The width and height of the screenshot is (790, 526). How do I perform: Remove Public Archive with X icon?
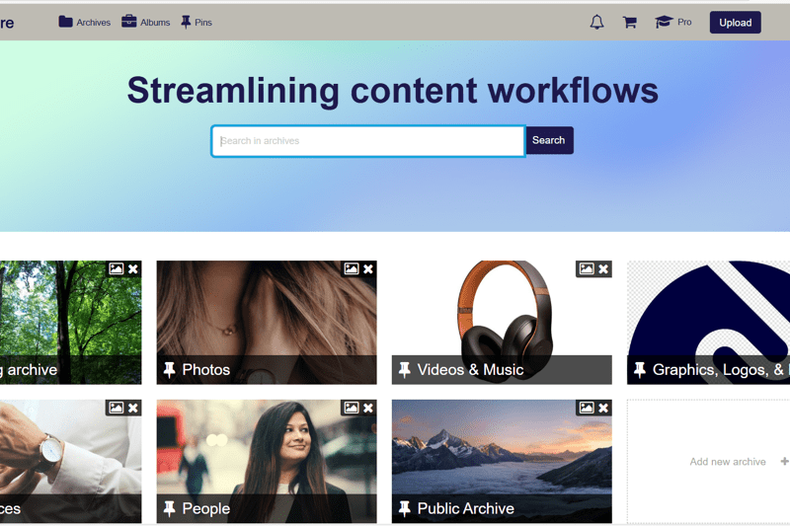[603, 408]
